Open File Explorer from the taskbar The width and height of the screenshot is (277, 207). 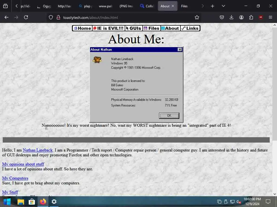21,202
